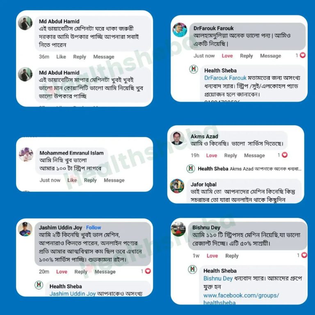Screen dimensions: 315x315
Task: Toggle Like on Mohammed Emranul Islam's comment
Action: pyautogui.click(x=72, y=180)
